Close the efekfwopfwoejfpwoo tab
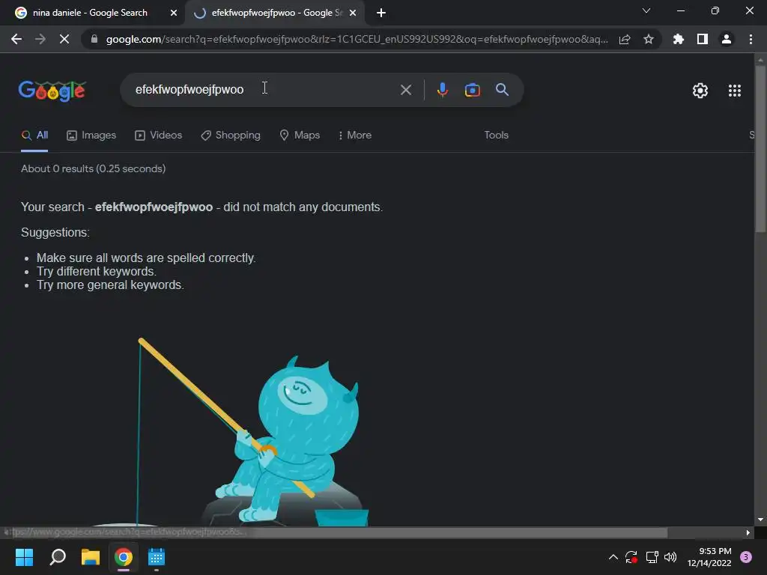Viewport: 767px width, 575px height. click(353, 13)
